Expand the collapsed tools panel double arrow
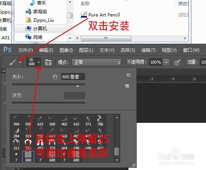Viewport: 206px width, 170px height. click(4, 71)
